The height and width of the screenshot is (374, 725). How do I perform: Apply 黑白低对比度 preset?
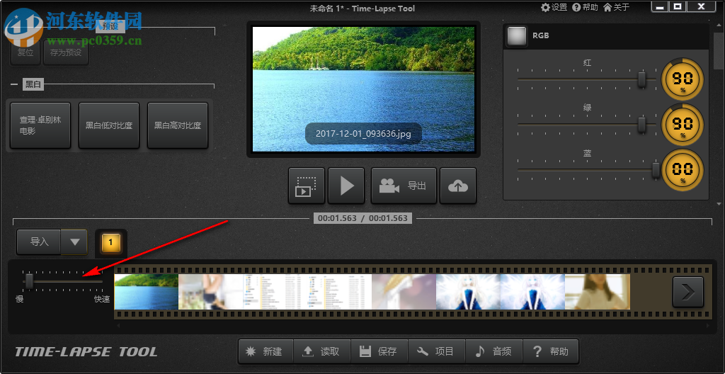click(109, 125)
